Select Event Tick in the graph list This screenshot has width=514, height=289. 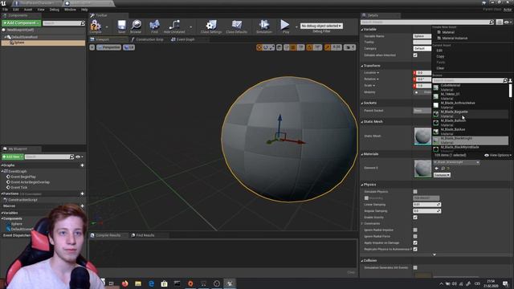[19, 187]
